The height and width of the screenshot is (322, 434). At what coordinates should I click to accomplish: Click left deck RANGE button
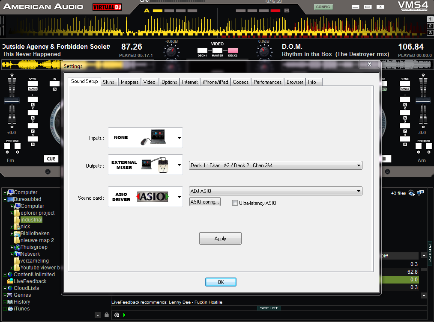[33, 89]
